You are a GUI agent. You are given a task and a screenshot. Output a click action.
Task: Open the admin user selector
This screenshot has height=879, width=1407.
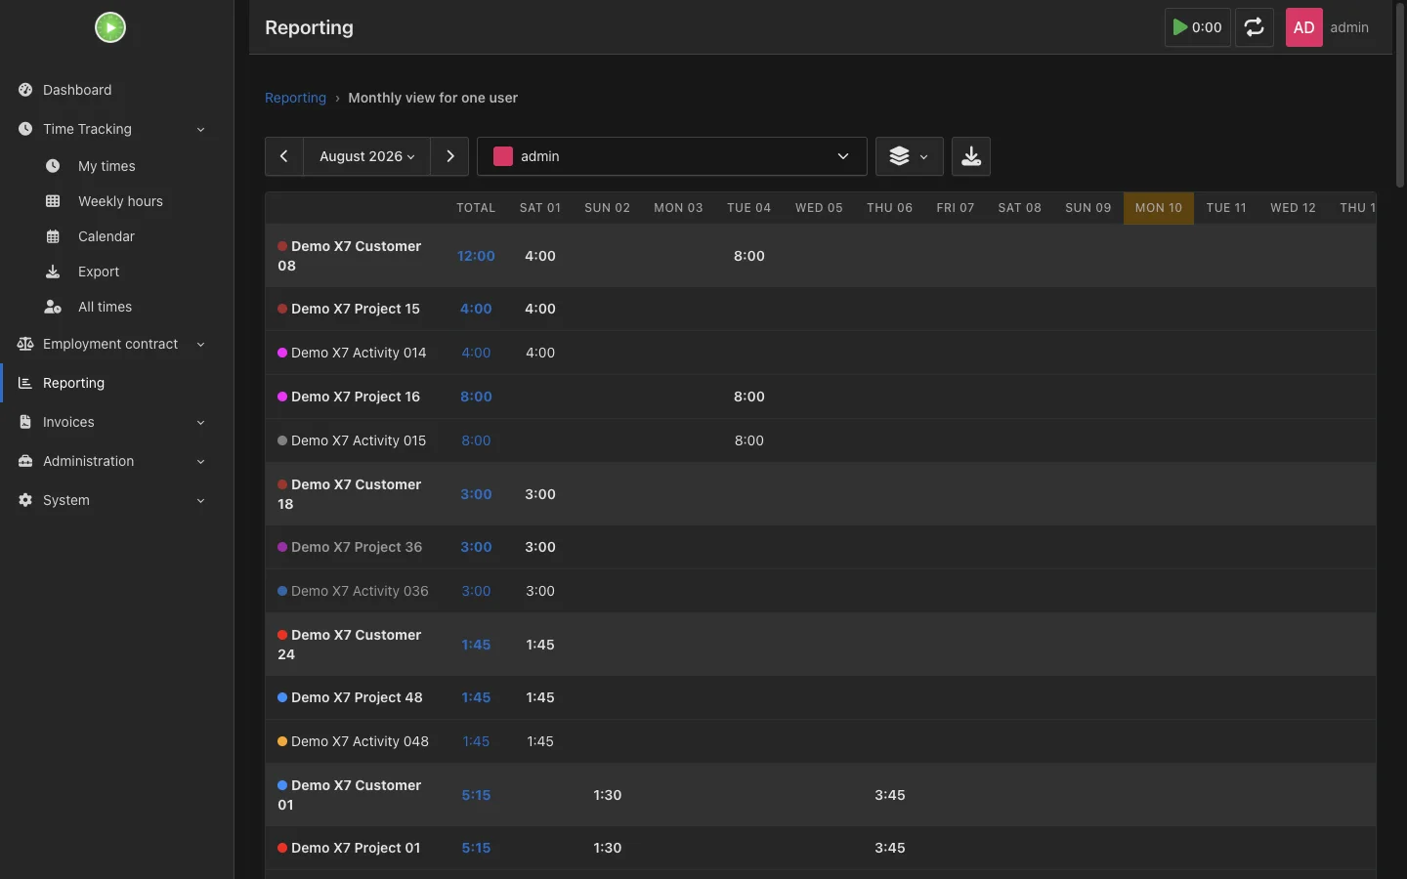tap(672, 156)
